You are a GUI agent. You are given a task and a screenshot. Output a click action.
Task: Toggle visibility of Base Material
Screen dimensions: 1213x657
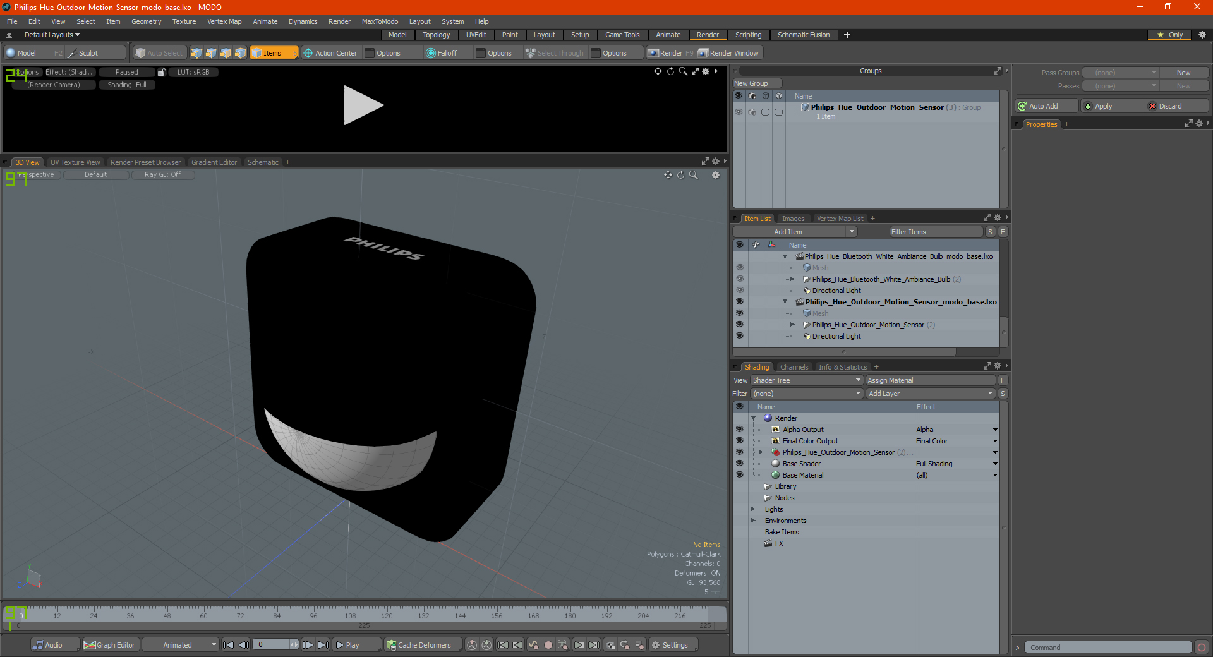coord(739,475)
